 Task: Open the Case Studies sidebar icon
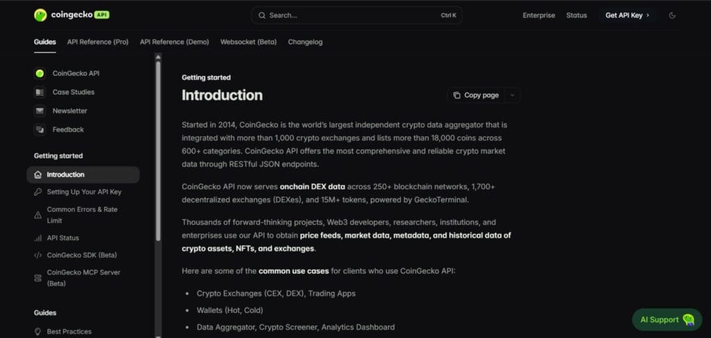click(x=40, y=92)
